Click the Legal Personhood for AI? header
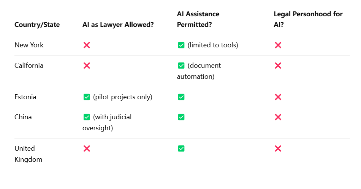The width and height of the screenshot is (361, 189). coord(308,19)
